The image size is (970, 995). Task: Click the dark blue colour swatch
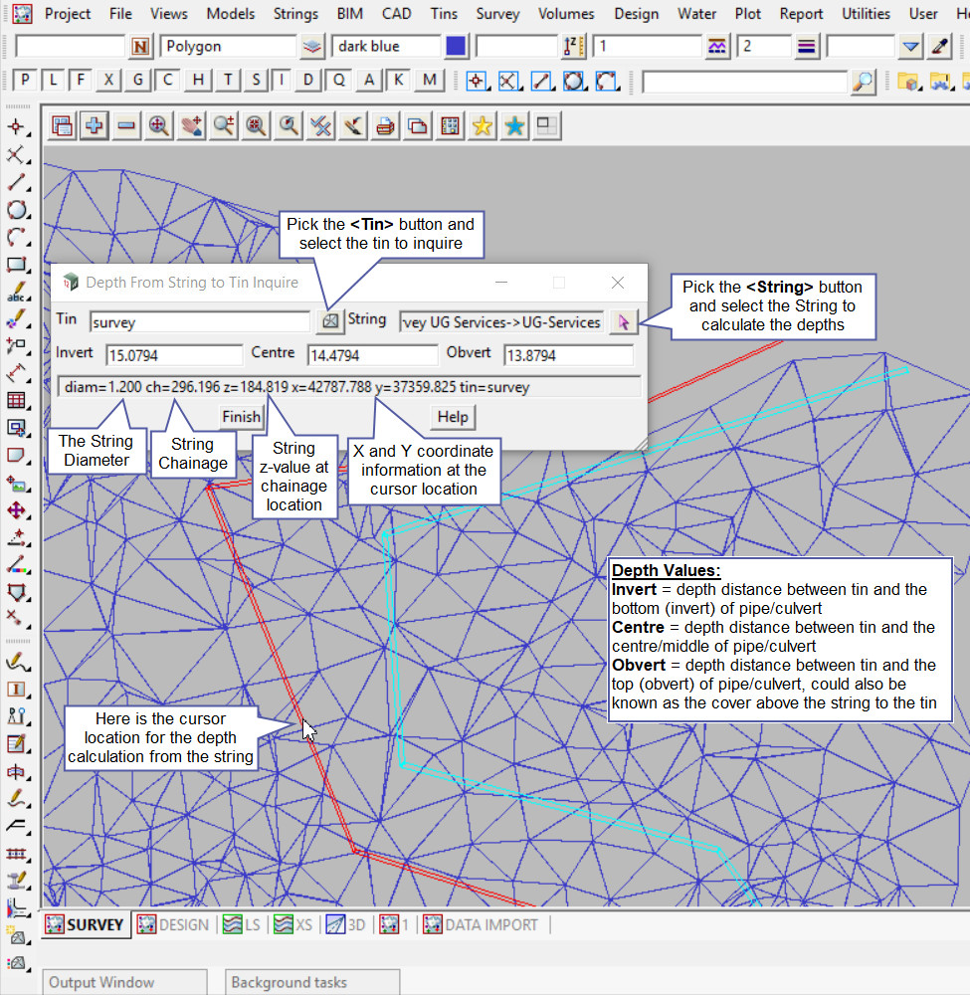[x=456, y=47]
